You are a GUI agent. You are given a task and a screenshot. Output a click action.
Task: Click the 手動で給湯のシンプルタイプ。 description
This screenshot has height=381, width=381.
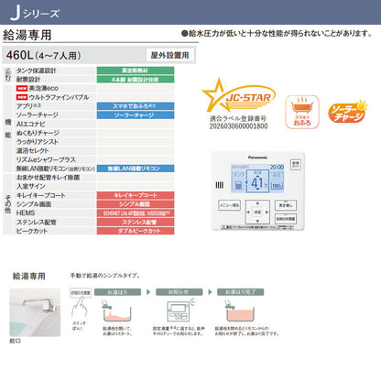105,276
